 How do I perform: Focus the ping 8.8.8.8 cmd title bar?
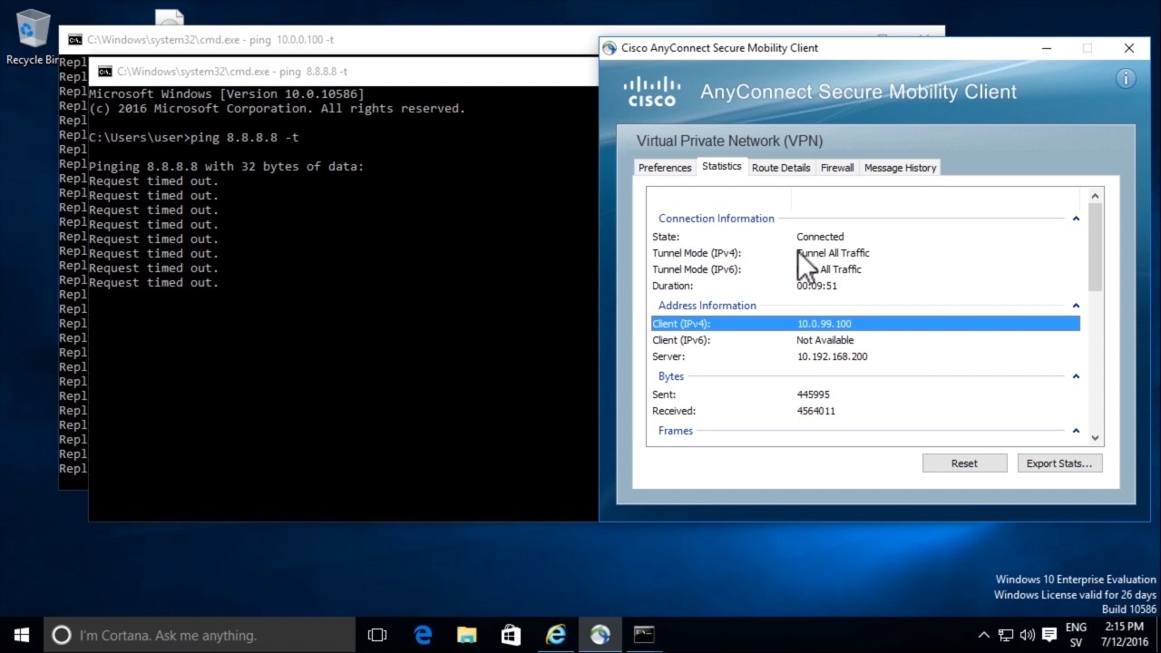[x=345, y=72]
